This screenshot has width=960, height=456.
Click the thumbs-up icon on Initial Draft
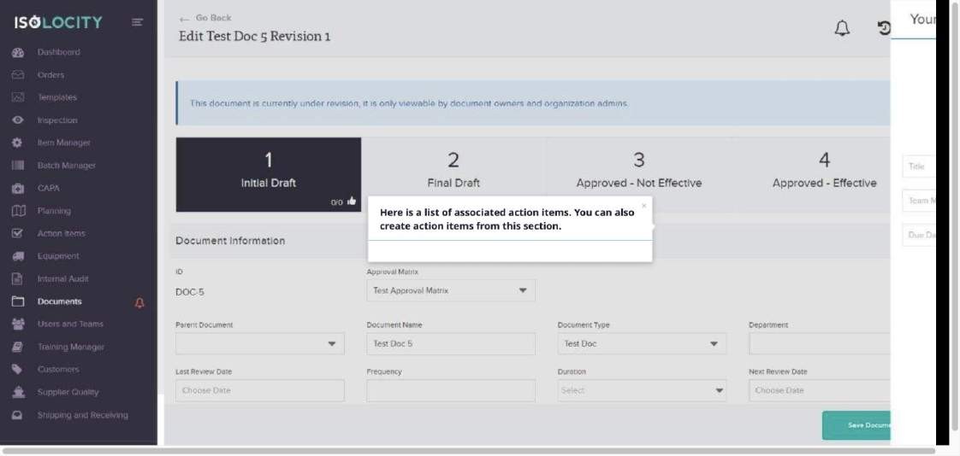352,202
